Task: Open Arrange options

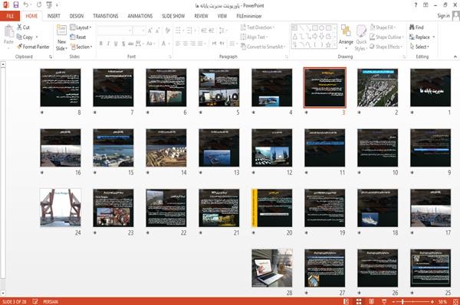Action: coord(346,37)
